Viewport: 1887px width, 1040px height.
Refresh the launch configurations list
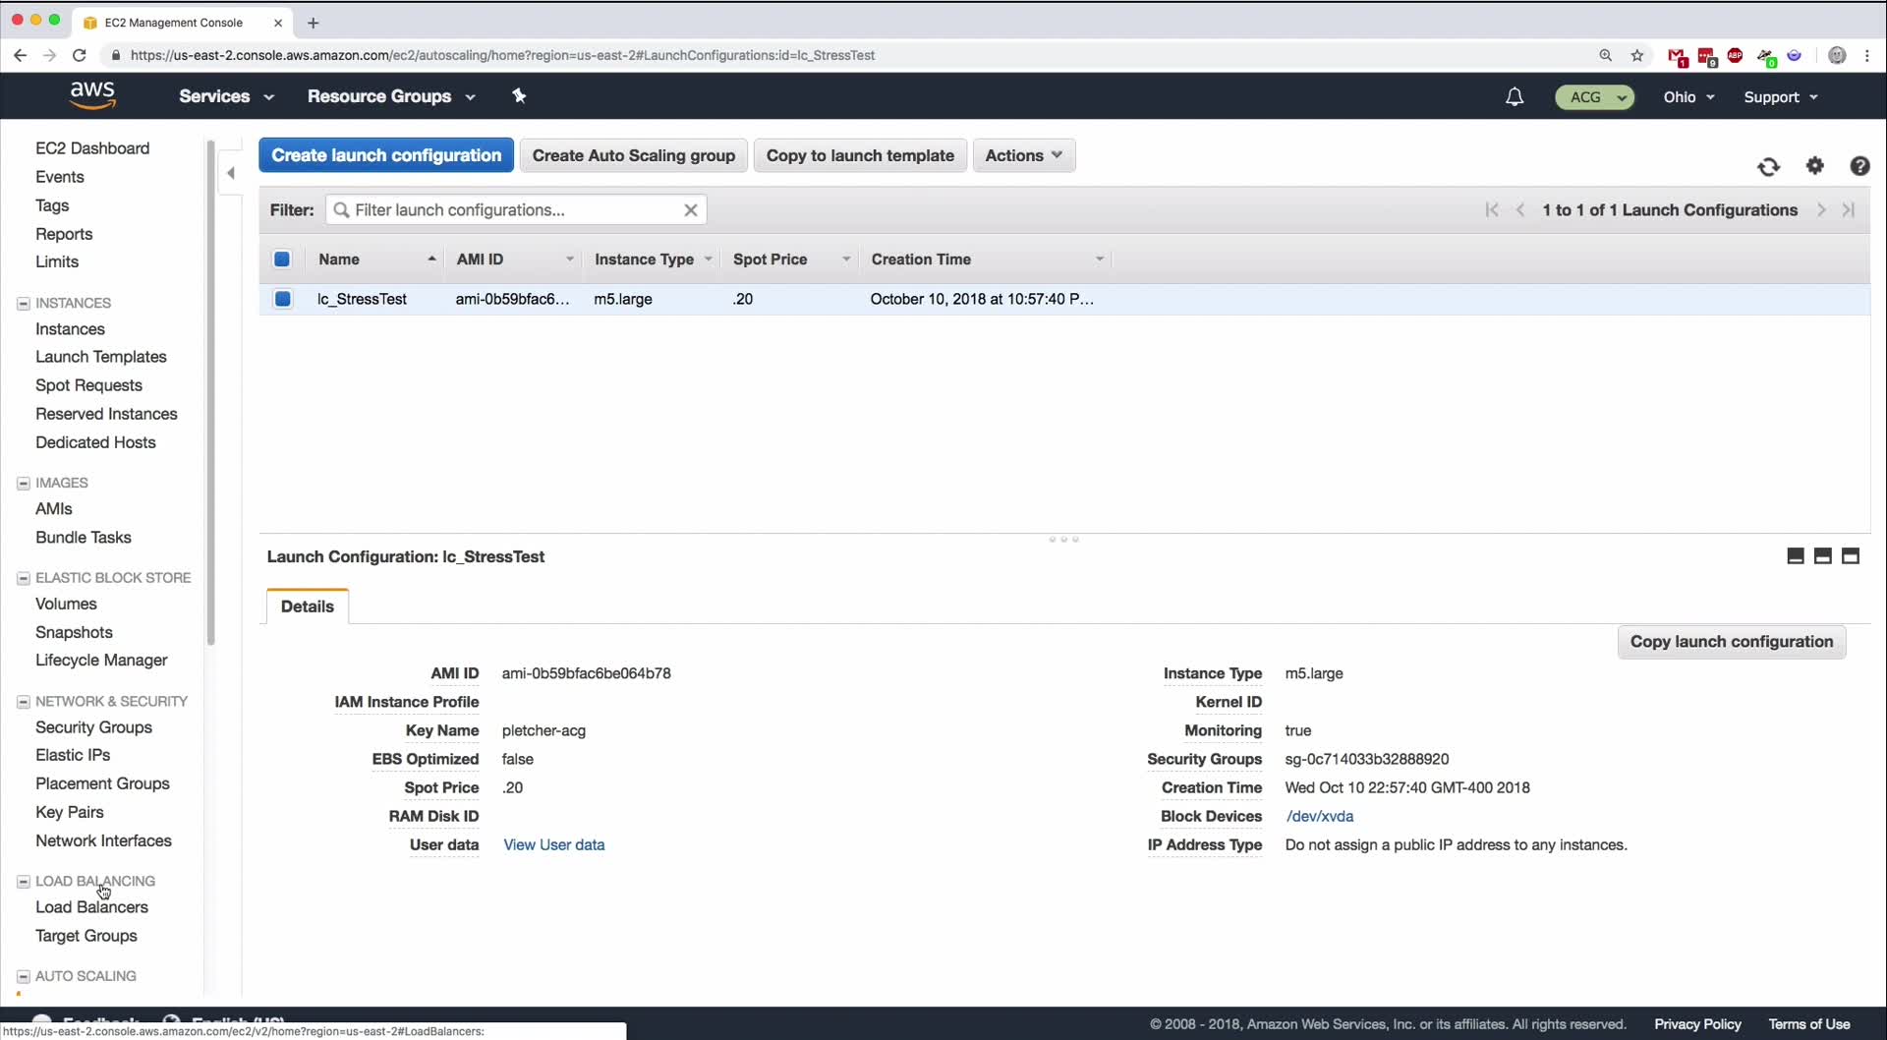click(x=1768, y=167)
